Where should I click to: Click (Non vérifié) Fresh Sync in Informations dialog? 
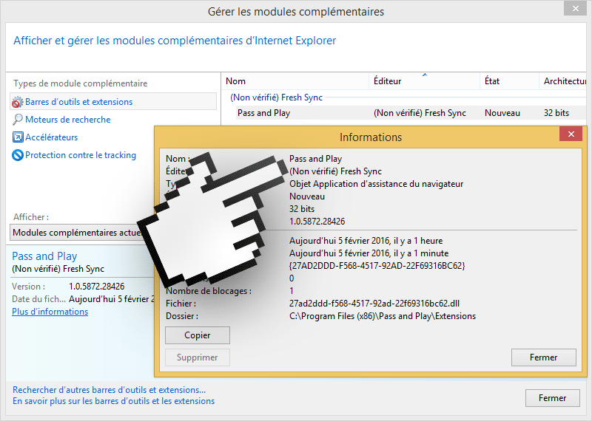coord(335,171)
